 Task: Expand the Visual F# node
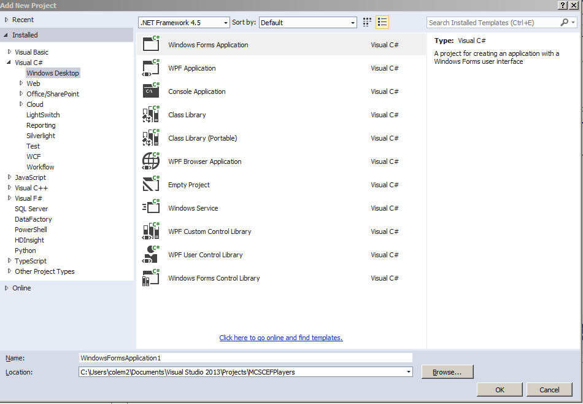9,198
